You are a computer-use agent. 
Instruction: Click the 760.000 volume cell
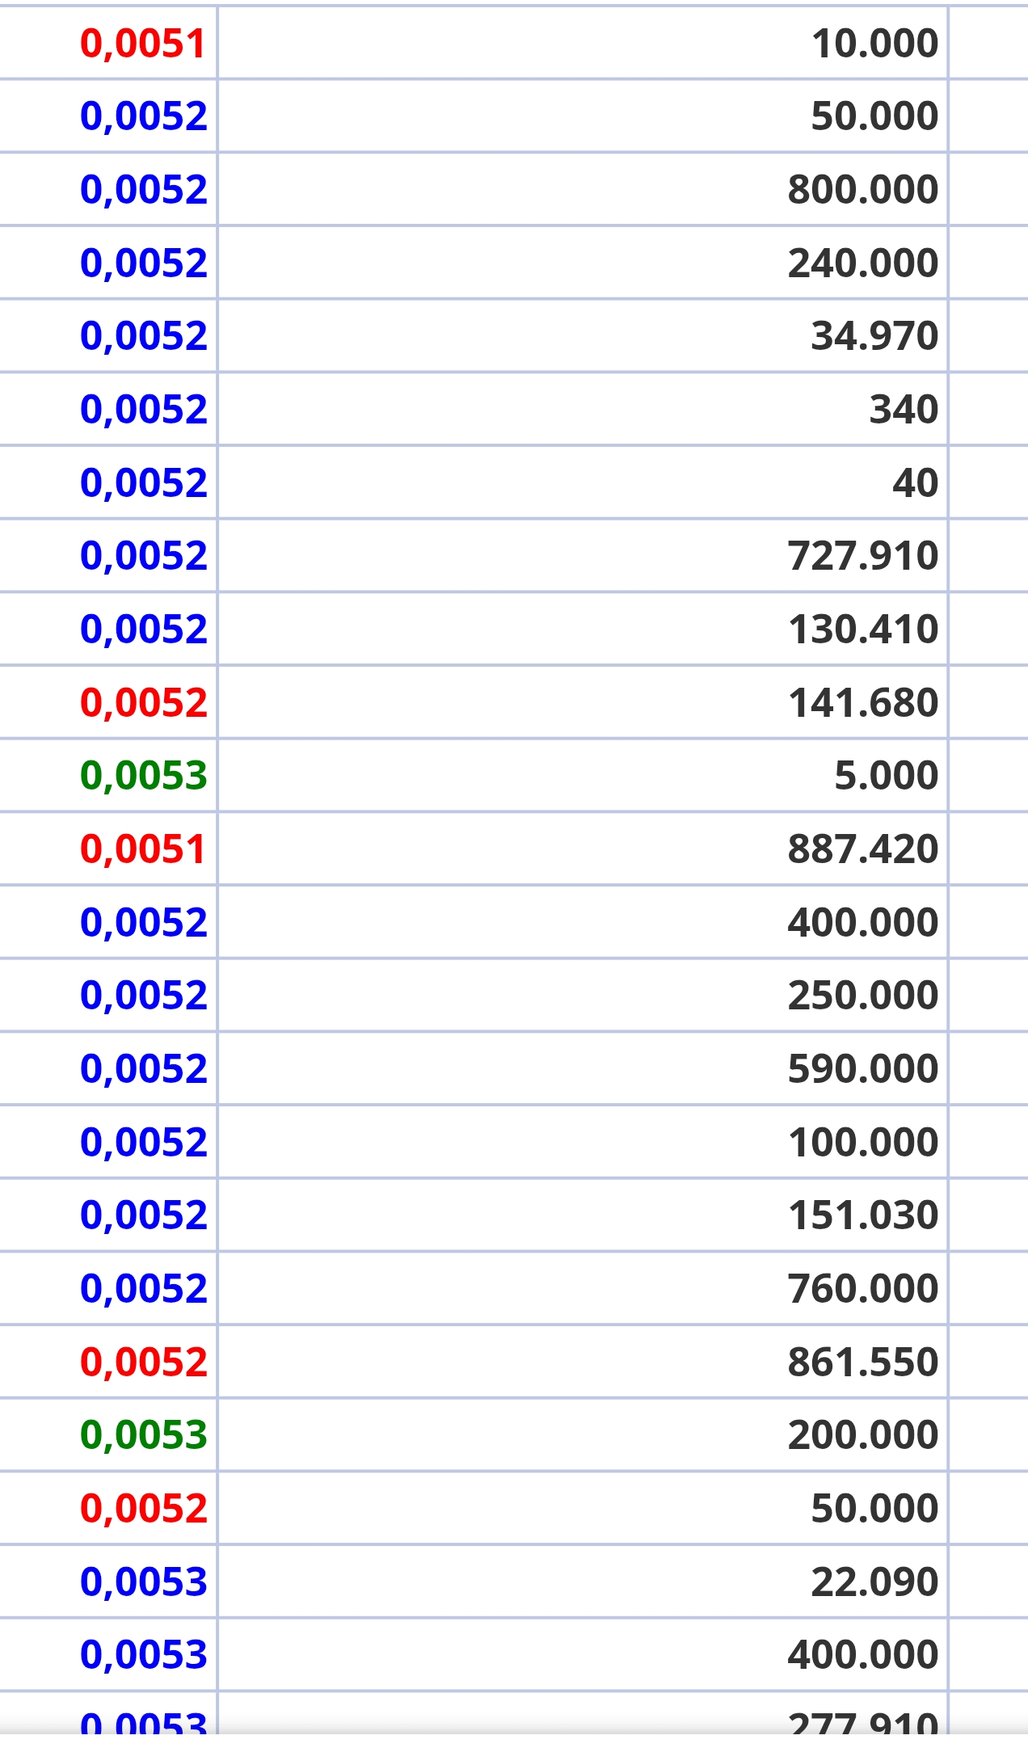click(862, 1288)
